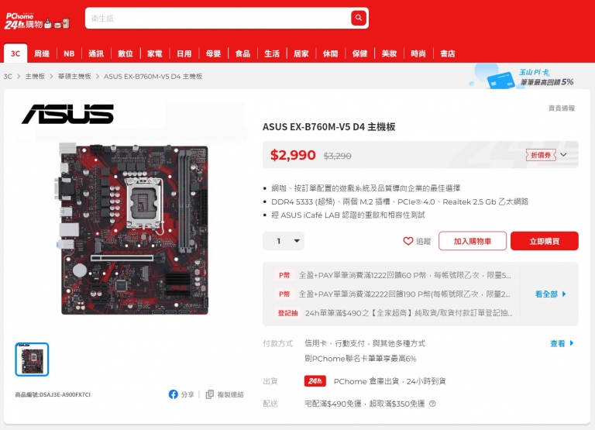
Task: Open the 家電 category tab
Action: 155,53
